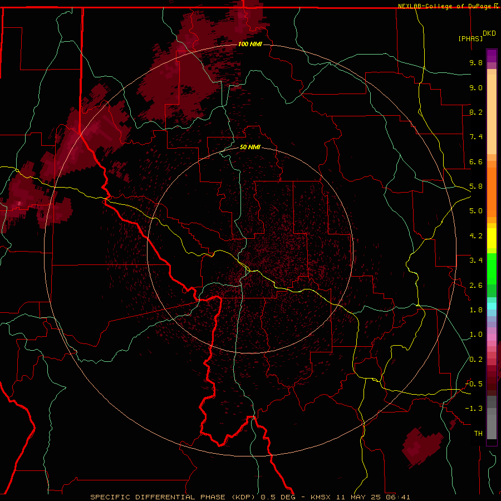This screenshot has width=501, height=501.
Task: Click the 5.8 legend value
Action: click(x=476, y=186)
